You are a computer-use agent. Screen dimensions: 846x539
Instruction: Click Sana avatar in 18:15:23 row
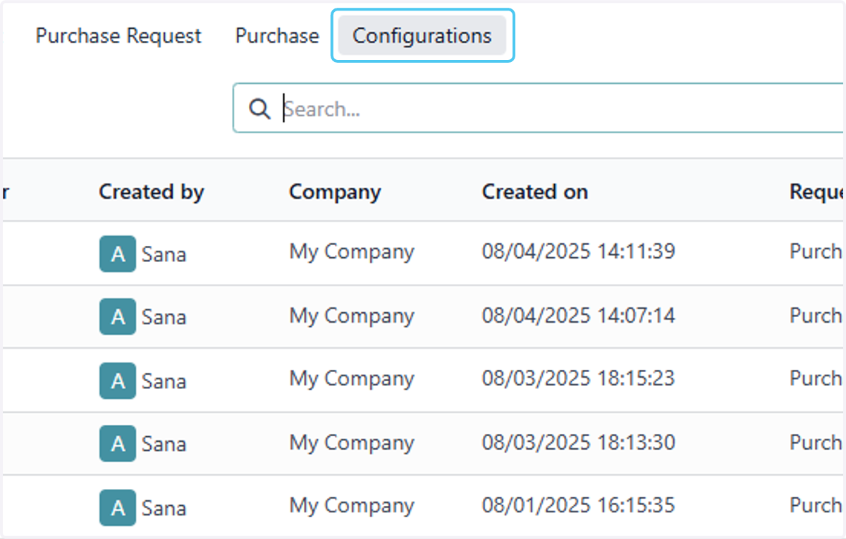(x=117, y=380)
